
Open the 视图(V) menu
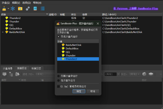tap(16, 3)
